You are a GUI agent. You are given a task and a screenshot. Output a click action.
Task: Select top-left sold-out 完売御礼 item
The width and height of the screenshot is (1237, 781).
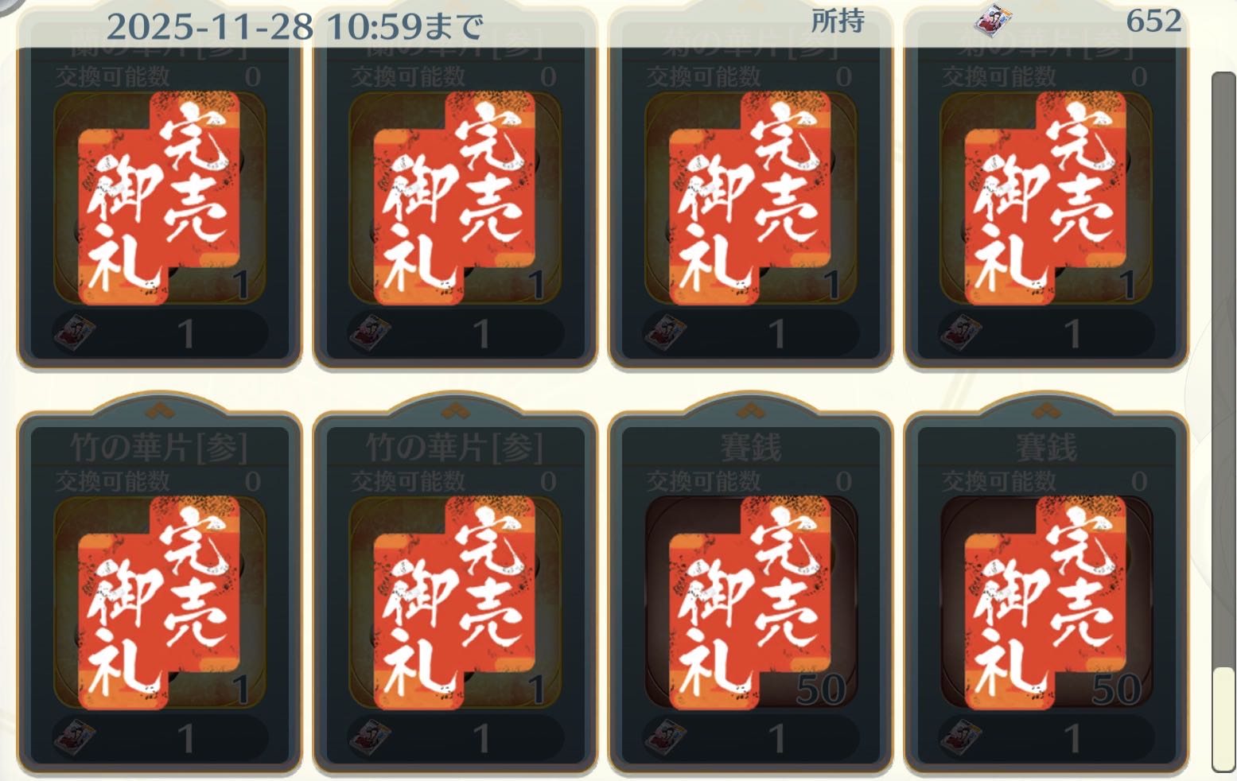(159, 198)
